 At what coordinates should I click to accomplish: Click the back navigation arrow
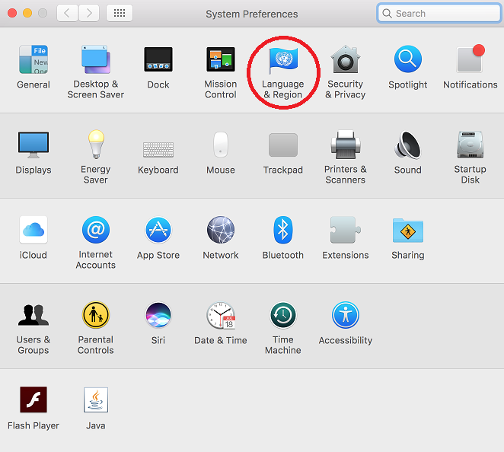coord(67,13)
